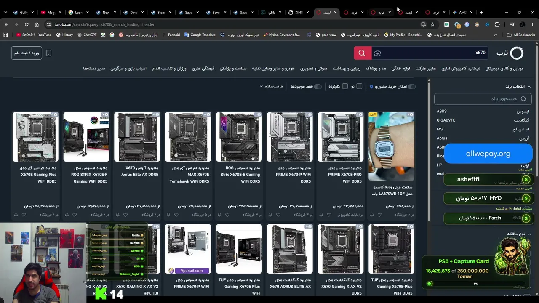Open the 'مرتب‌سازی' sort dropdown
The height and width of the screenshot is (303, 539).
pyautogui.click(x=271, y=86)
